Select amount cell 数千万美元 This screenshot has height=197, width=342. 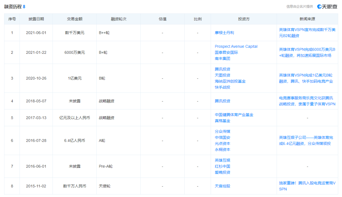pos(75,33)
